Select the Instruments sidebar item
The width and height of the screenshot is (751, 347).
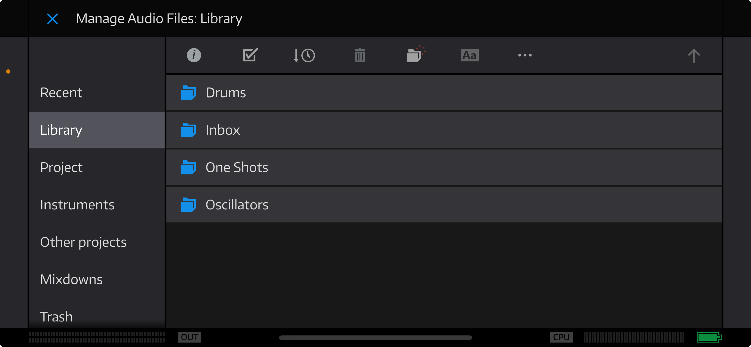(97, 205)
